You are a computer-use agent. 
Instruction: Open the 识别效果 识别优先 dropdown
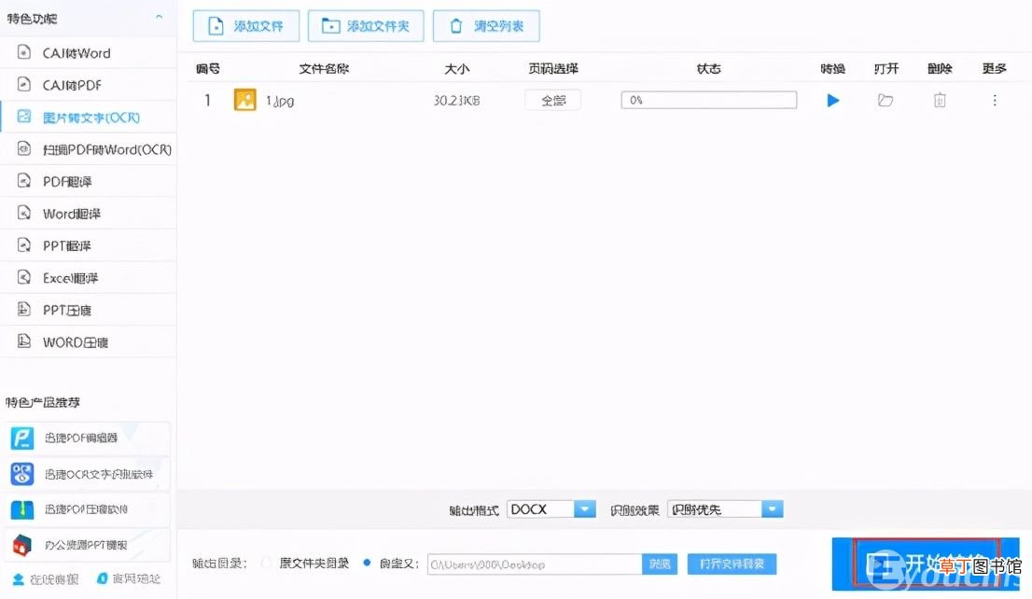pyautogui.click(x=725, y=508)
